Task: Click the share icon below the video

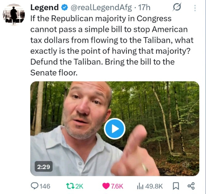Action: 191,186
